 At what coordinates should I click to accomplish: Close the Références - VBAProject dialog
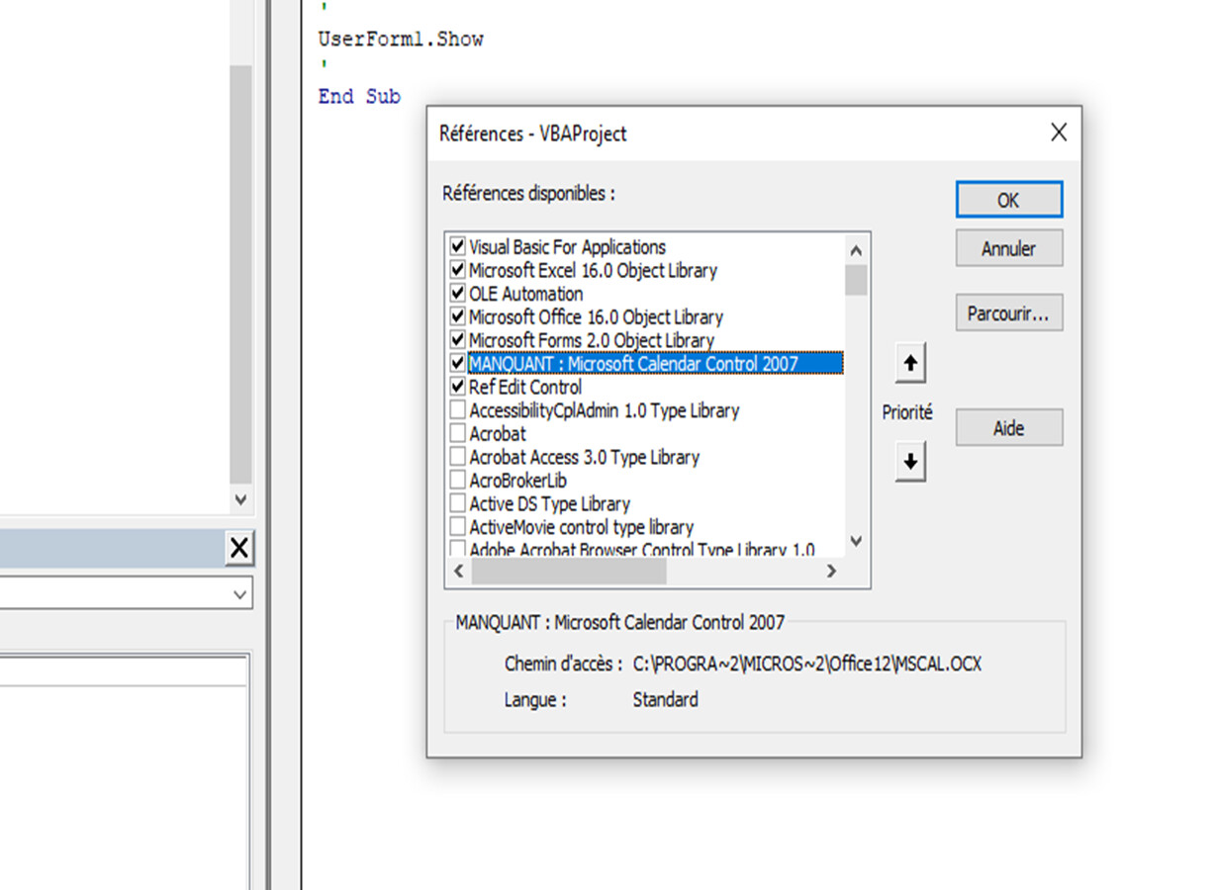pos(1058,133)
